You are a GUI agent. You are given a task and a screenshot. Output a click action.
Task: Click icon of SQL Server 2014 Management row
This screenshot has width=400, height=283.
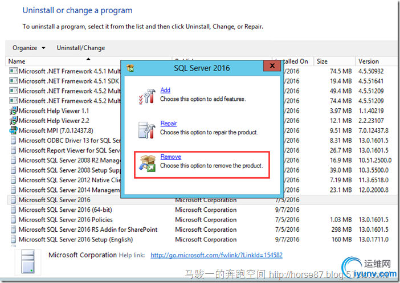(x=13, y=190)
